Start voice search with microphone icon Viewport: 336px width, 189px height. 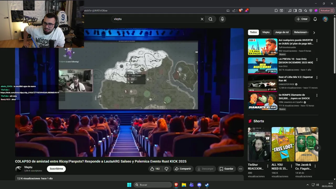(x=222, y=19)
